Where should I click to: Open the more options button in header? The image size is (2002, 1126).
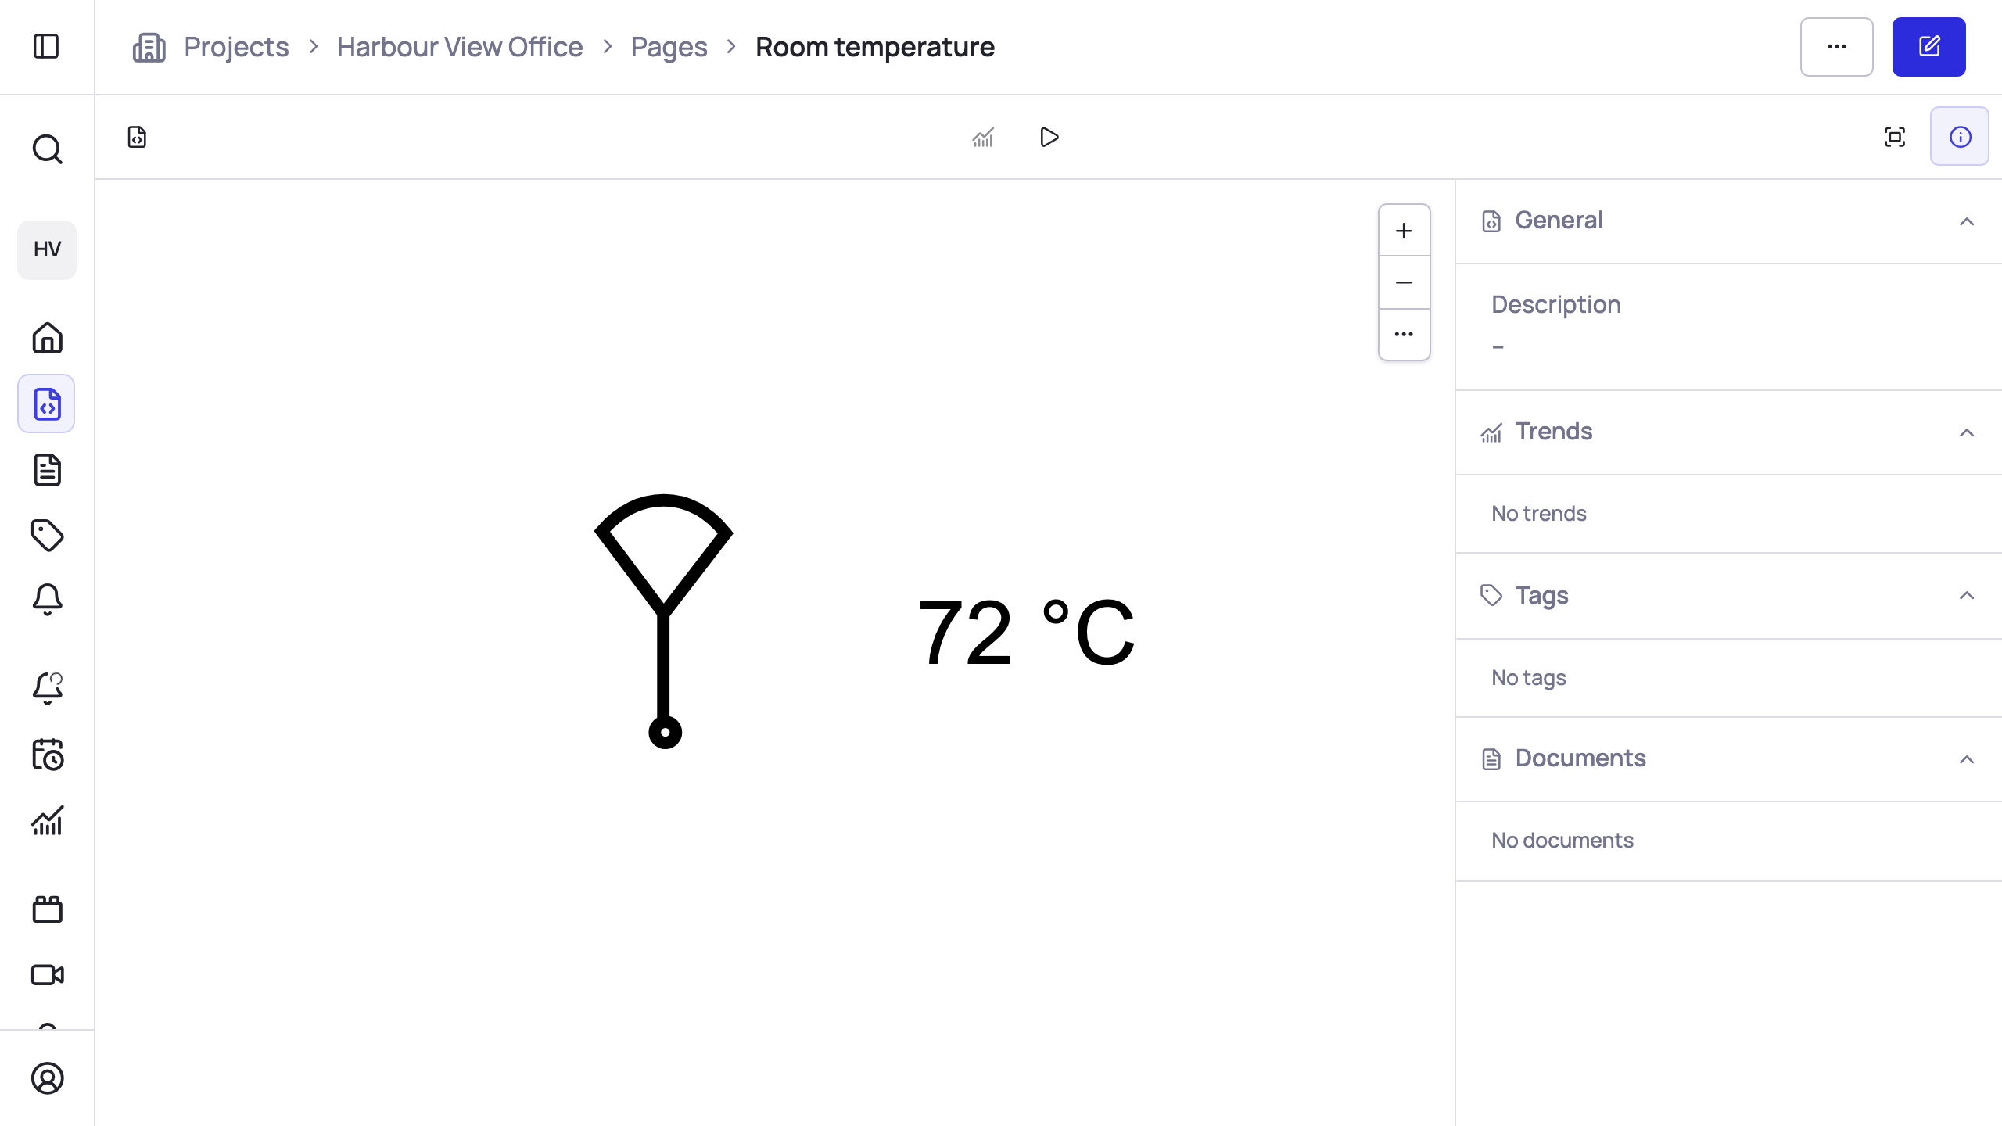point(1836,47)
